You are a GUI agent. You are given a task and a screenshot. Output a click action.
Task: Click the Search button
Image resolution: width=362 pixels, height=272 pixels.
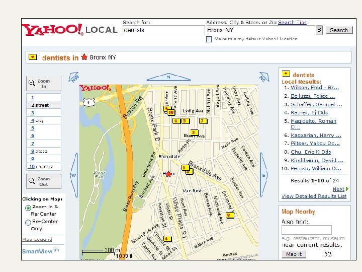339,30
